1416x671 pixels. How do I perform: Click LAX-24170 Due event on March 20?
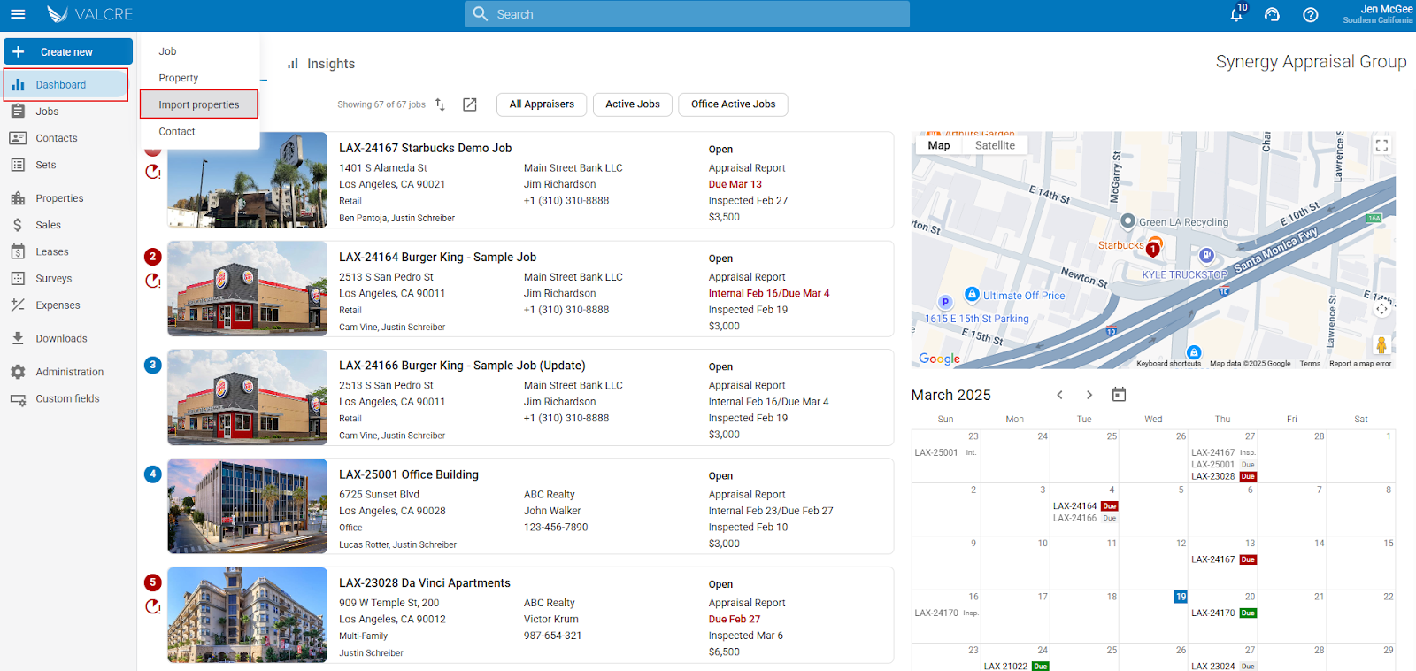[1224, 613]
